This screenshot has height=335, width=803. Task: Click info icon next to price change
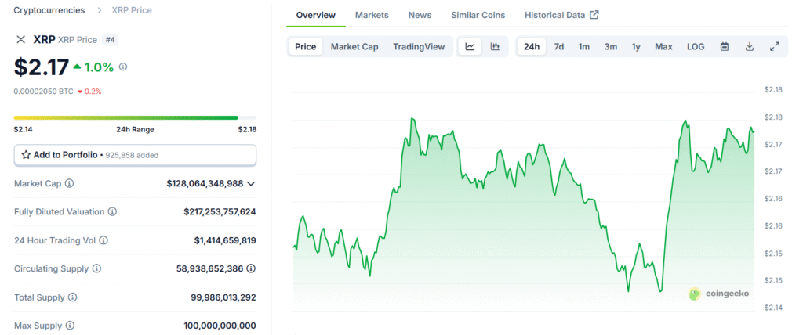click(123, 67)
